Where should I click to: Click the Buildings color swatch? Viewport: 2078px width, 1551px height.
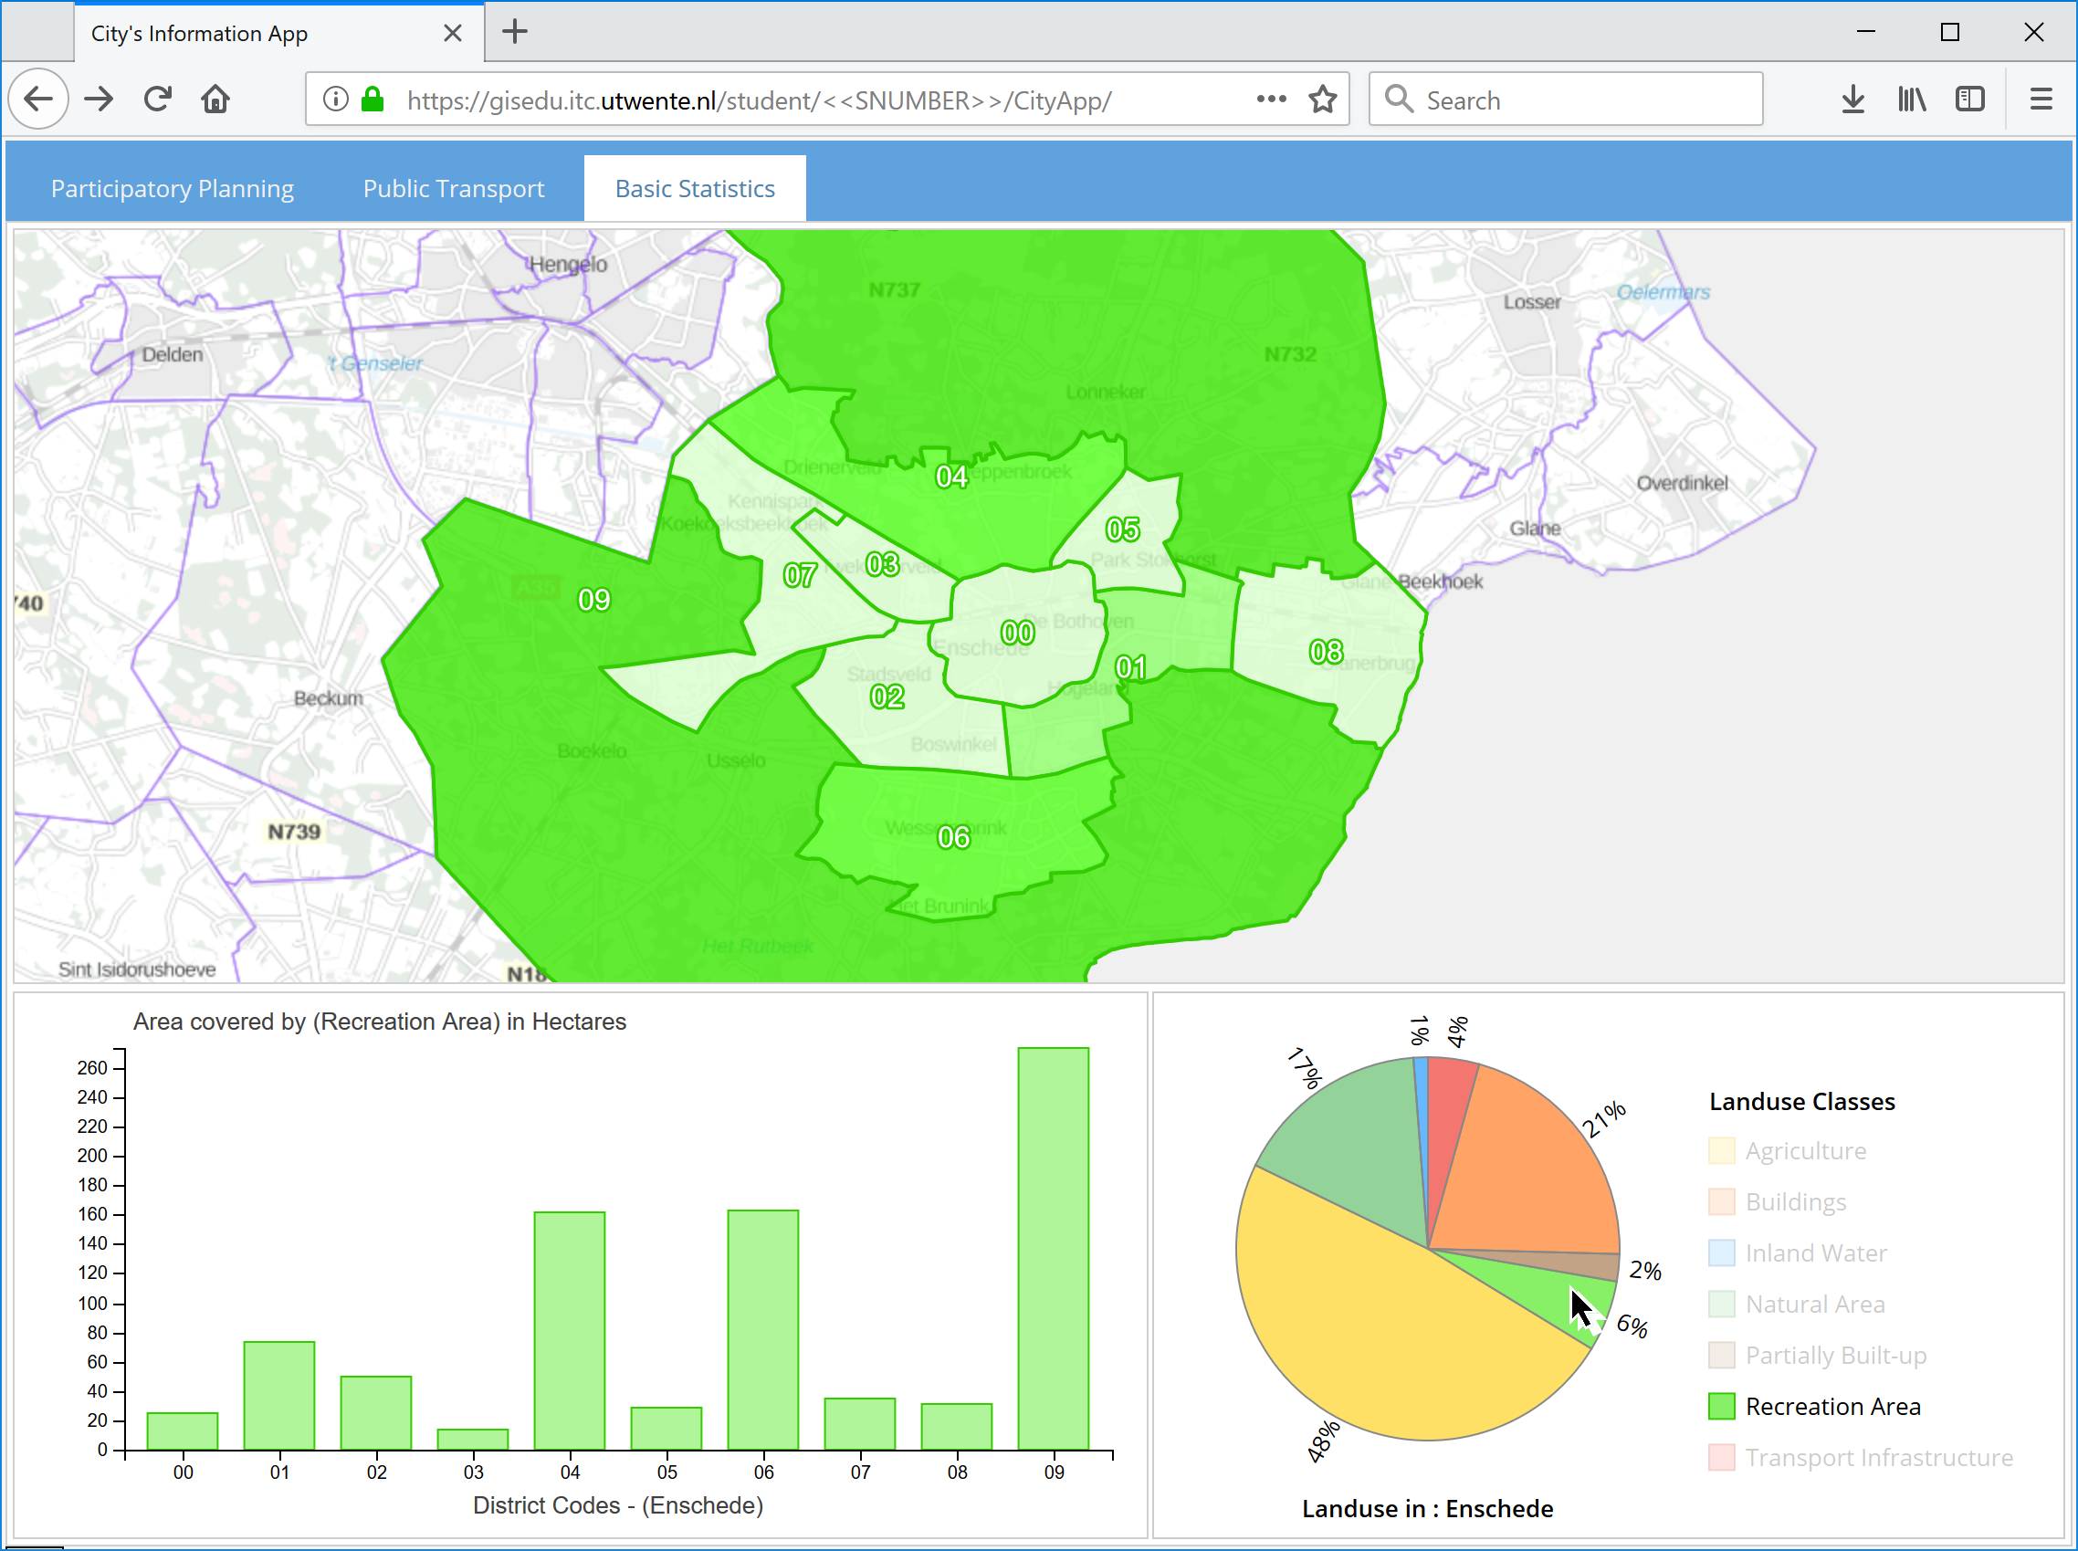point(1721,1201)
